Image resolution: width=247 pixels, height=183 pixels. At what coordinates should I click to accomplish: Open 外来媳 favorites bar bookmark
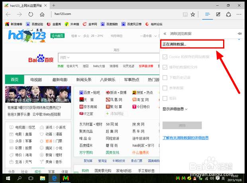(x=72, y=24)
